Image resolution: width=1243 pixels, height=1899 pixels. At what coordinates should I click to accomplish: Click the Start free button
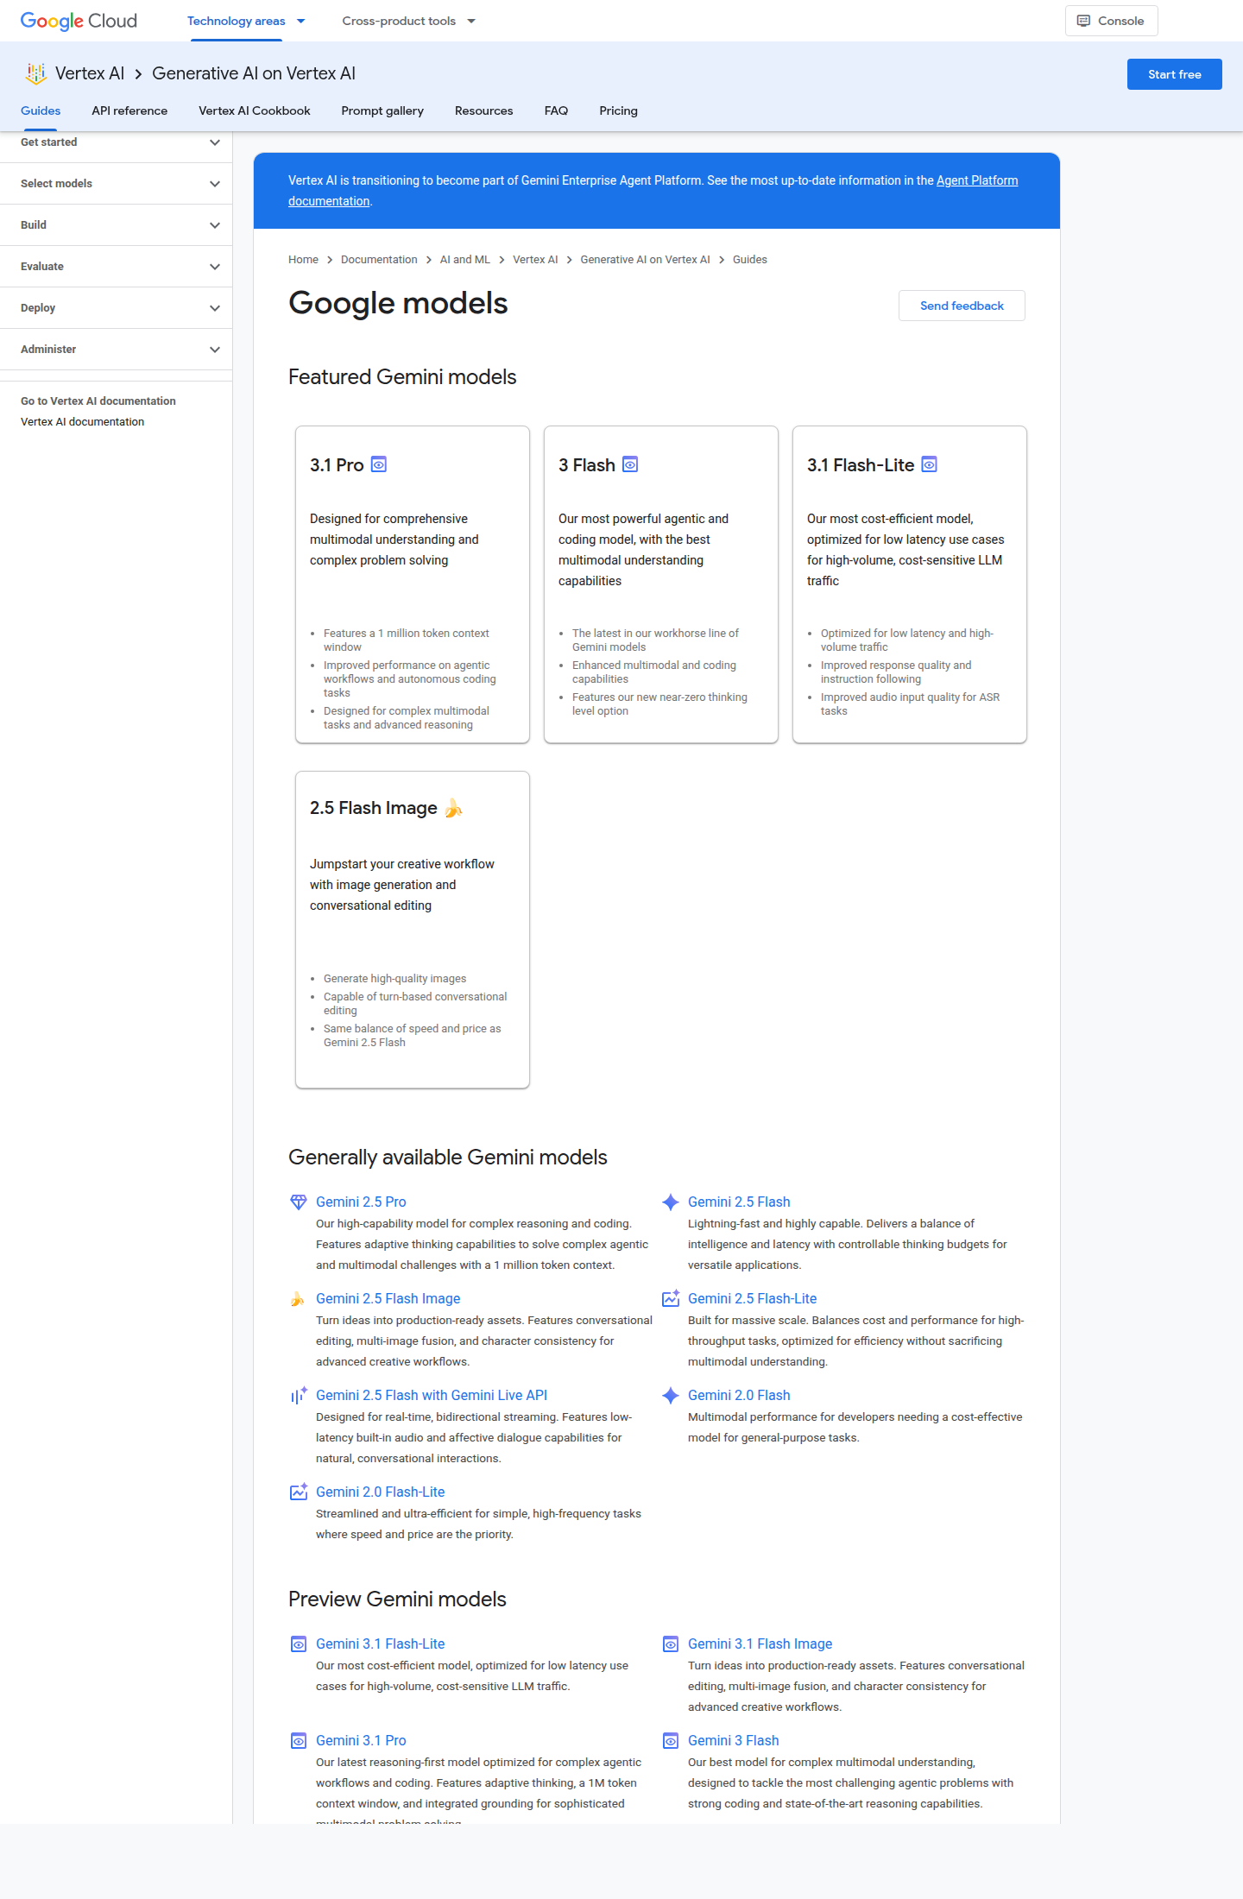click(1174, 74)
